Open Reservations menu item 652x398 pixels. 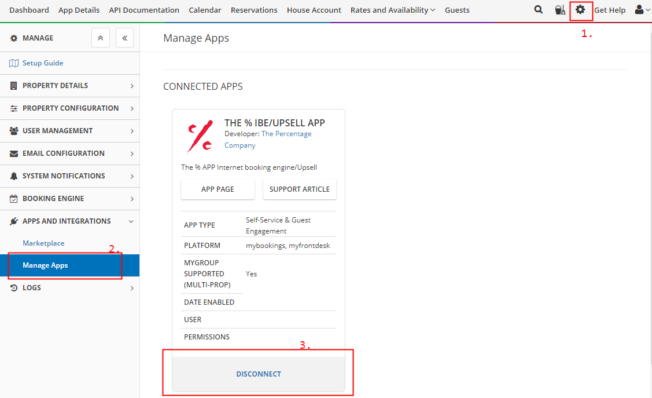click(254, 10)
